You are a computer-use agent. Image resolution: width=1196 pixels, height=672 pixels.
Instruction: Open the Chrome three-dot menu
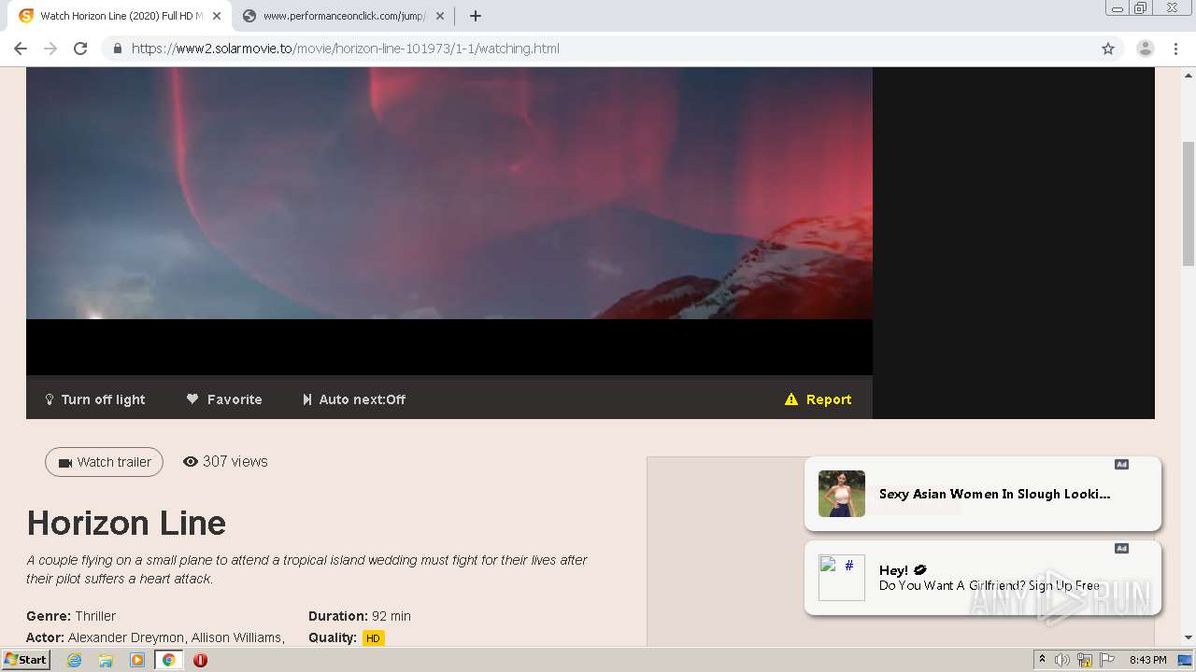click(x=1176, y=49)
